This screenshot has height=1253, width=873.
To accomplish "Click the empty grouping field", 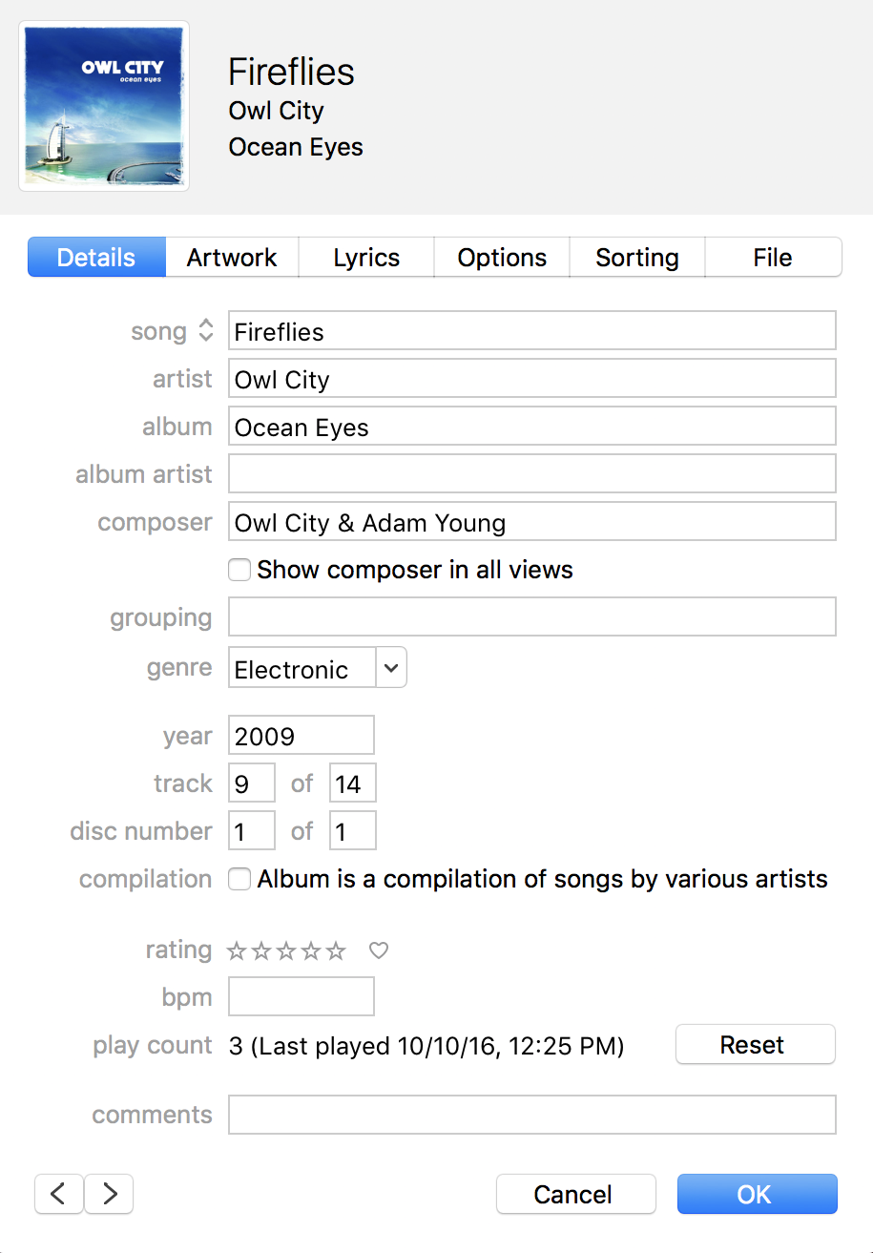I will 532,616.
